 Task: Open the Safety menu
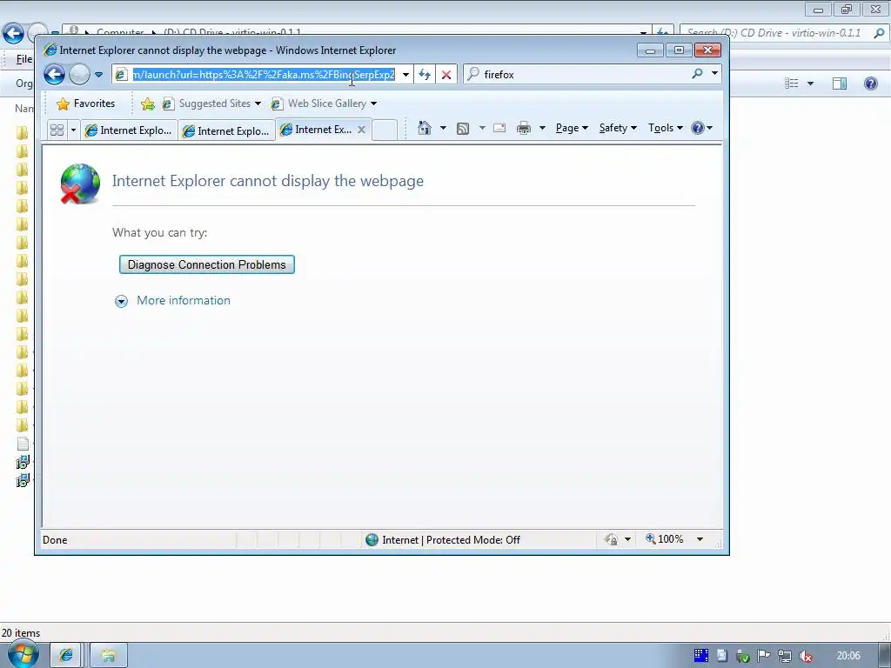619,128
